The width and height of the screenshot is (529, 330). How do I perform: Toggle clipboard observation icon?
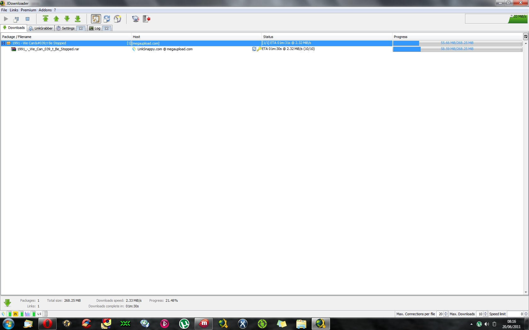click(96, 19)
